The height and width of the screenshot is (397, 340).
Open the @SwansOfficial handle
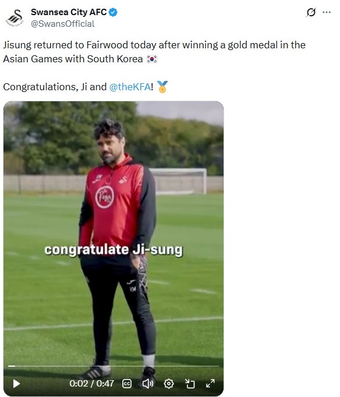(x=62, y=24)
